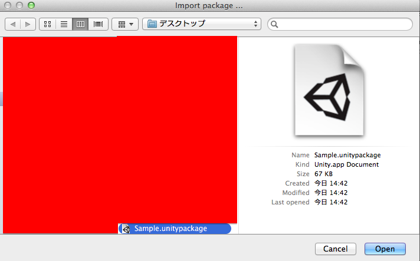Click the Import package window title
Viewport: 420px width, 261px height.
coord(209,6)
